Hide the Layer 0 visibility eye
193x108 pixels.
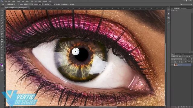(x=172, y=65)
